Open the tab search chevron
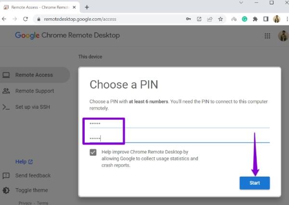Viewport: 289px width, 205px height. click(x=241, y=2)
